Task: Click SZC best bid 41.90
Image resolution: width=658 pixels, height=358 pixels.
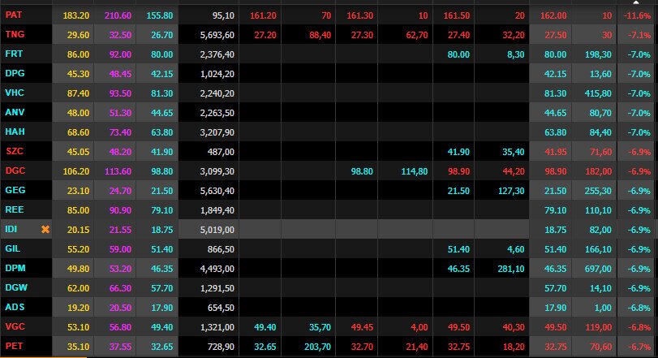Action: tap(458, 152)
